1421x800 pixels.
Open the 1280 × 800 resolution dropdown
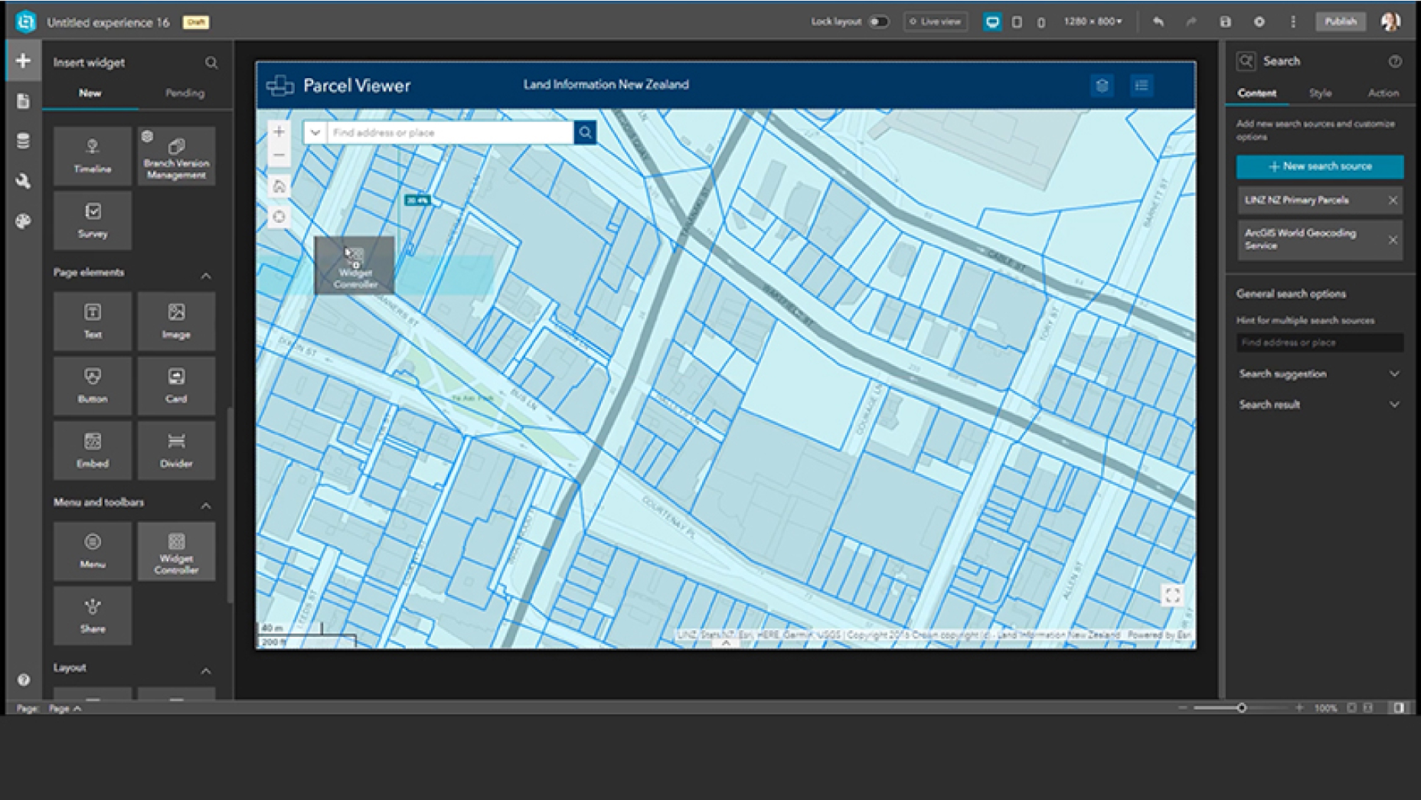click(1093, 21)
